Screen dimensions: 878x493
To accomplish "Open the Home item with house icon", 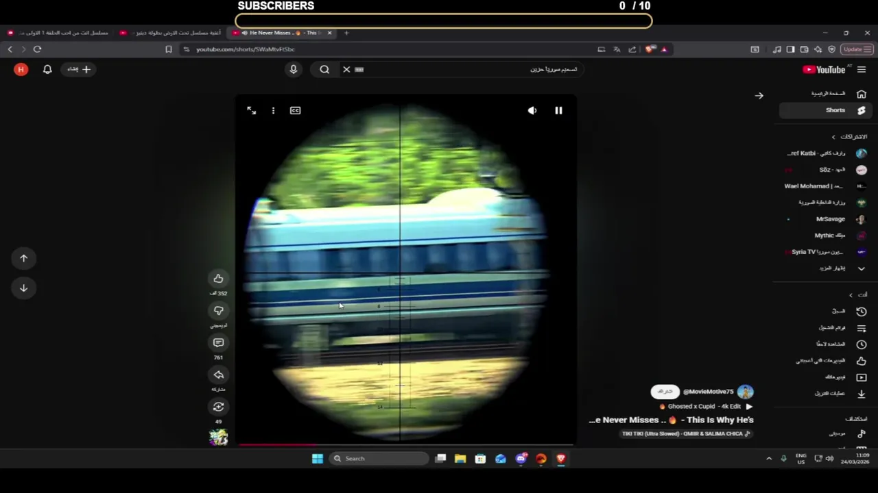I will [825, 94].
